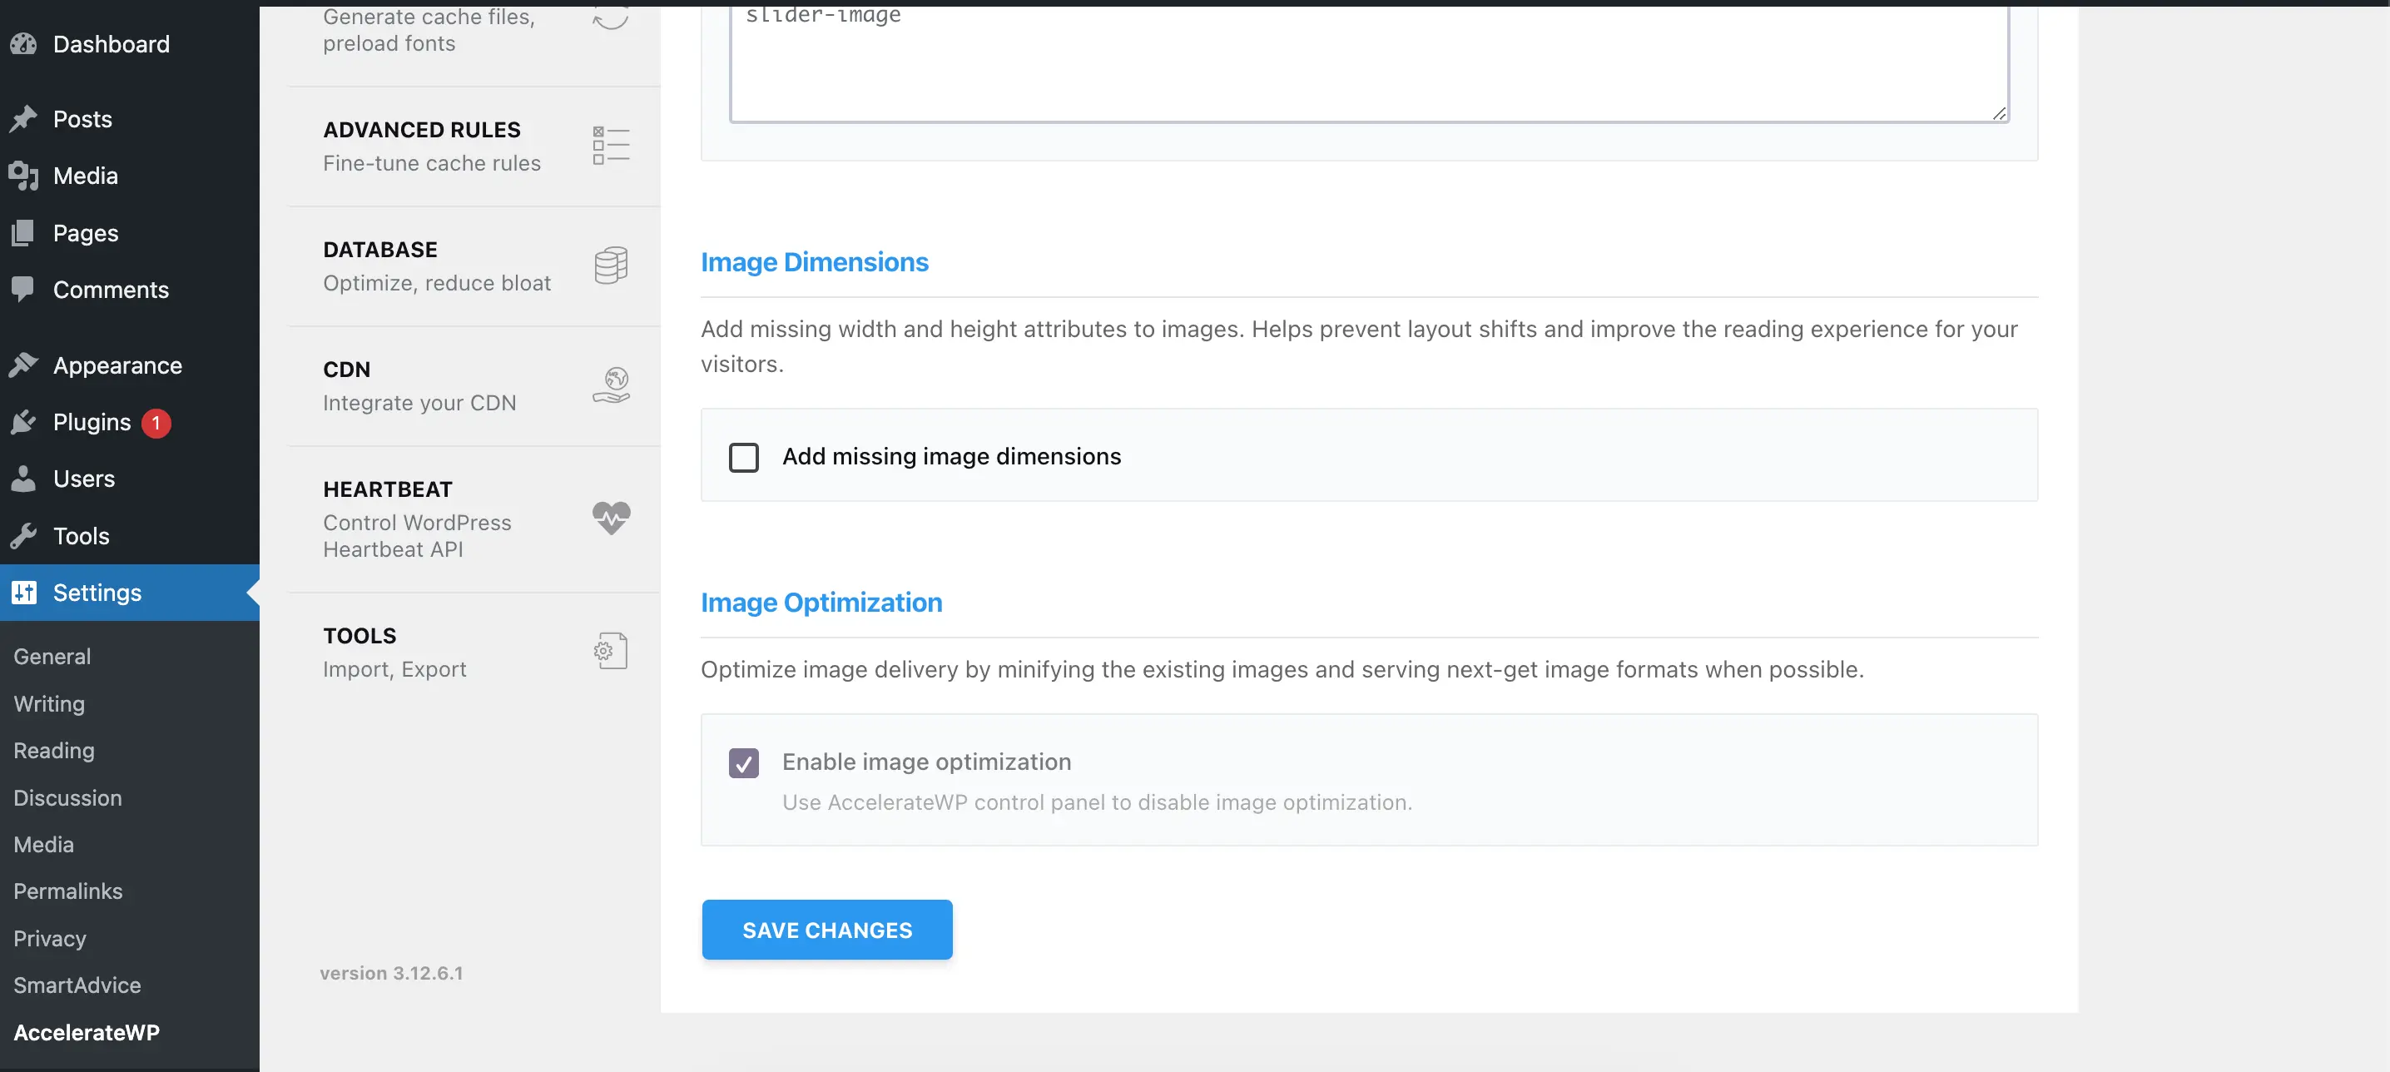
Task: Click the Dashboard gauge icon
Action: point(23,43)
